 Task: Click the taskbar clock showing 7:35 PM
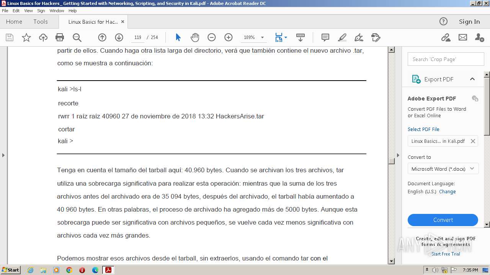(470, 270)
